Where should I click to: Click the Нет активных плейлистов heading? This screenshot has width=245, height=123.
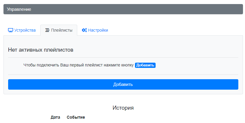coord(41,50)
